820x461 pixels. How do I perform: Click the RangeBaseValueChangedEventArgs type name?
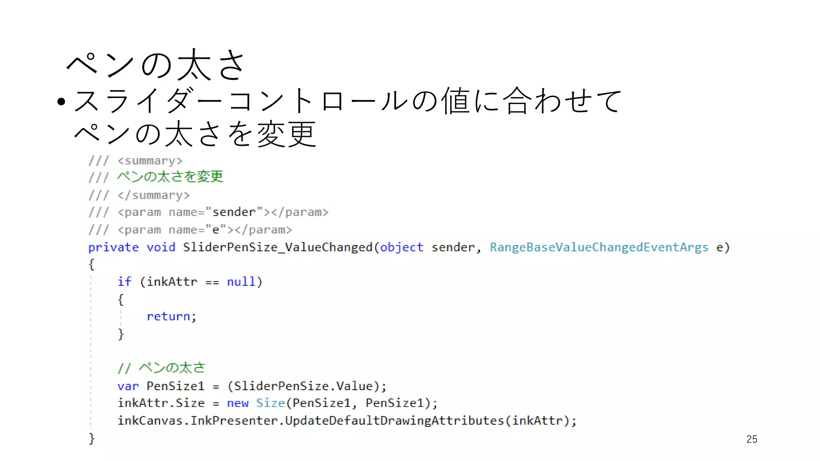(599, 247)
